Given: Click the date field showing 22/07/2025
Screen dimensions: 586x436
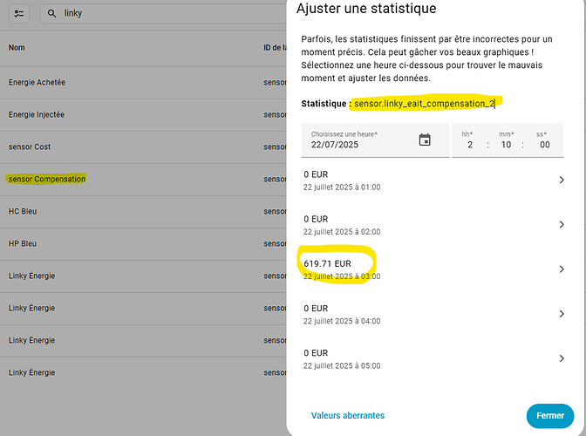Looking at the screenshot, I should pos(358,145).
